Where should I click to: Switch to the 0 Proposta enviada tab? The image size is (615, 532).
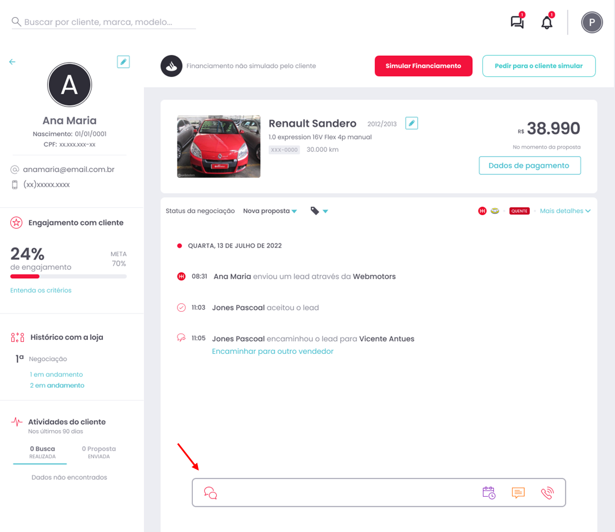(99, 452)
